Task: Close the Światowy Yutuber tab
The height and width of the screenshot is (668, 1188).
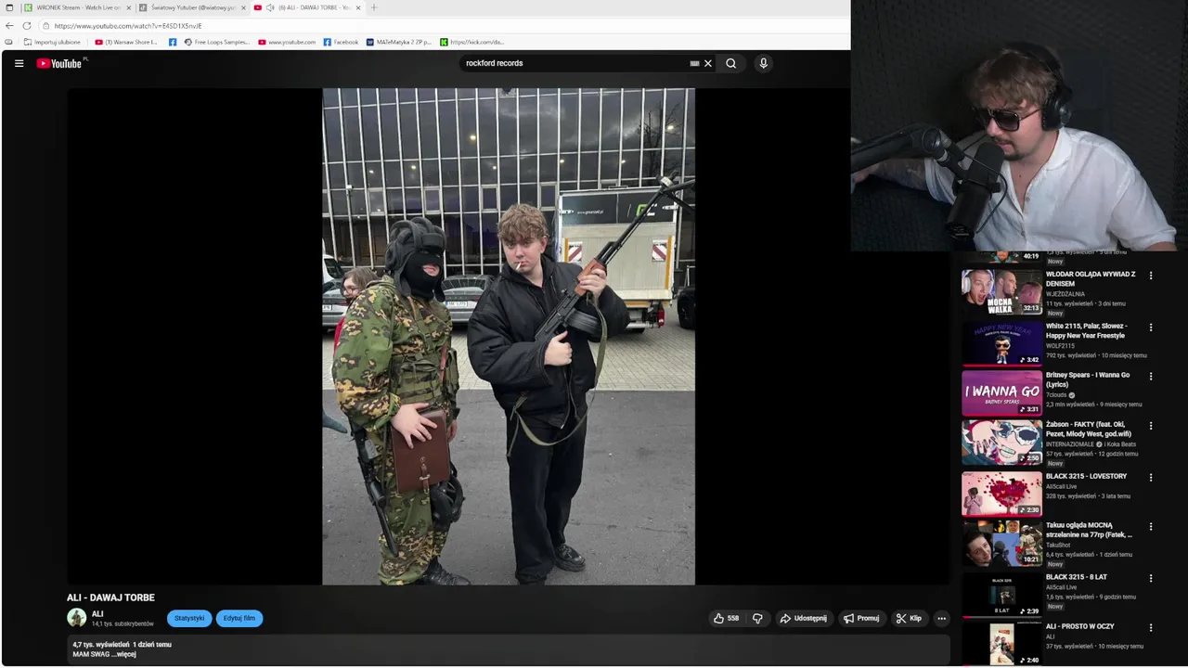Action: pos(244,7)
